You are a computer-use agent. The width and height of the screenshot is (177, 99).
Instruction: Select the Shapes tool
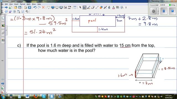[101, 7]
